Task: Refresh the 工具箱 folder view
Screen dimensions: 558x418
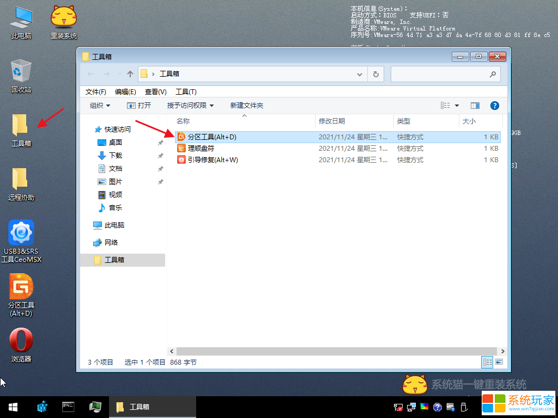Action: tap(376, 74)
